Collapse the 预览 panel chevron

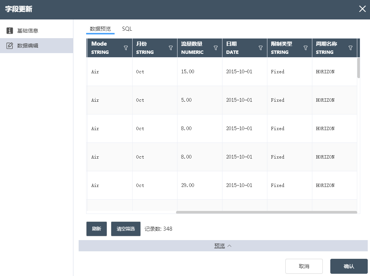pyautogui.click(x=230, y=246)
